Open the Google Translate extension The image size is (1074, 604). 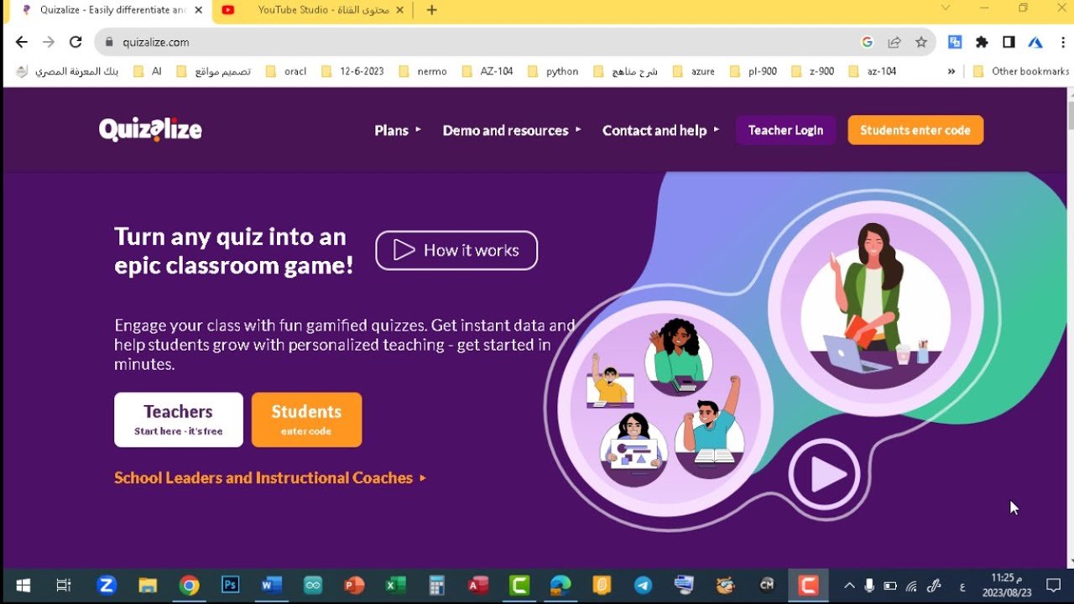(955, 42)
